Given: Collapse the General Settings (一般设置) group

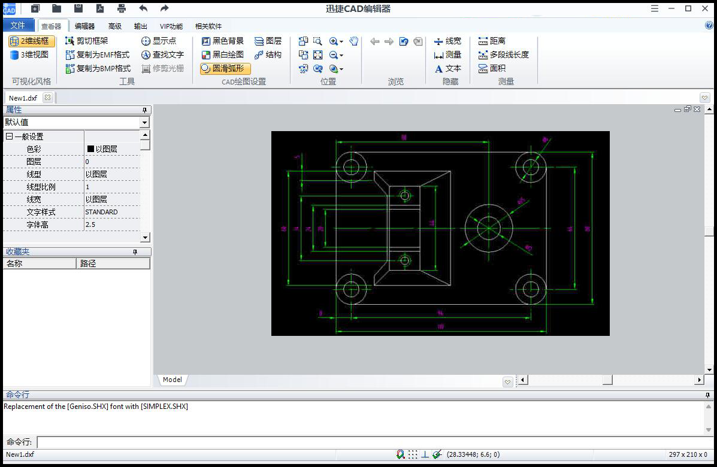Looking at the screenshot, I should click(10, 137).
